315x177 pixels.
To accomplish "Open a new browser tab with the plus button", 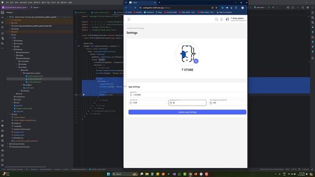I will [x=159, y=2].
